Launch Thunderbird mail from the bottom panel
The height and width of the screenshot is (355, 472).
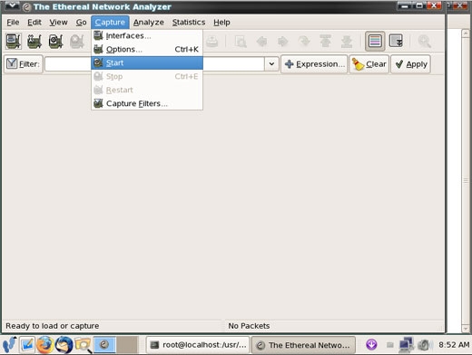point(64,344)
